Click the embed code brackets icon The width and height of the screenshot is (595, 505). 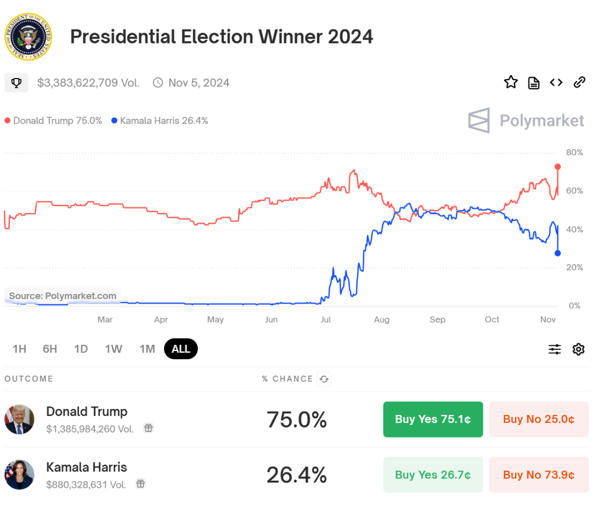(x=556, y=83)
